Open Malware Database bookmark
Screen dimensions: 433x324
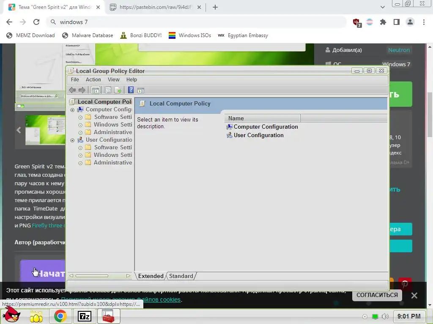pos(88,35)
